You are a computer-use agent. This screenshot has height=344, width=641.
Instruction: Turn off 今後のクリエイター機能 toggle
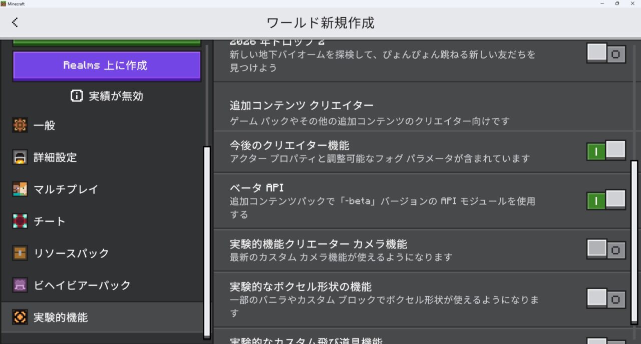click(606, 150)
